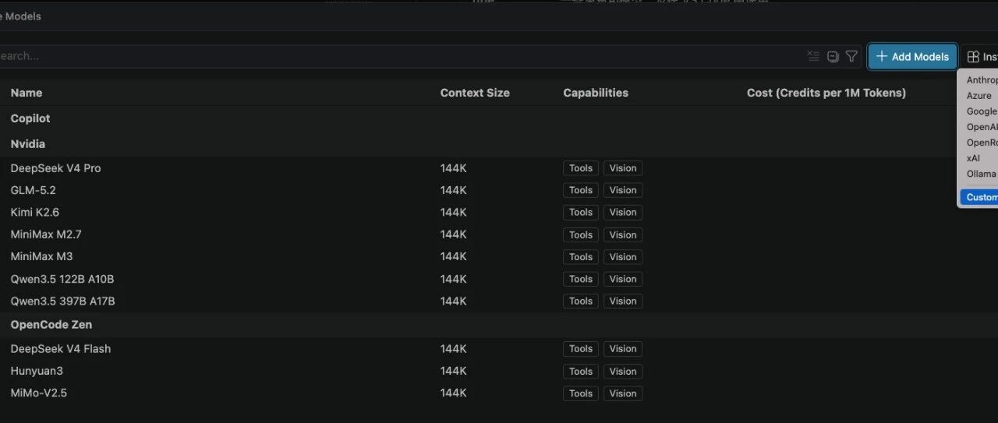Click the collapse all groups icon
The height and width of the screenshot is (423, 998).
[x=833, y=56]
